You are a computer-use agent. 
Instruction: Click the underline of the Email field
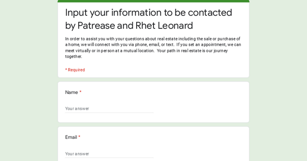click(109, 158)
